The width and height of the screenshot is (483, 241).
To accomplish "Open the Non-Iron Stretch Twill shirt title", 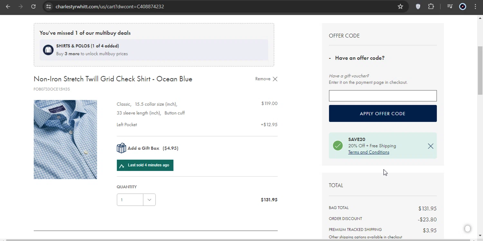I will click(x=113, y=79).
